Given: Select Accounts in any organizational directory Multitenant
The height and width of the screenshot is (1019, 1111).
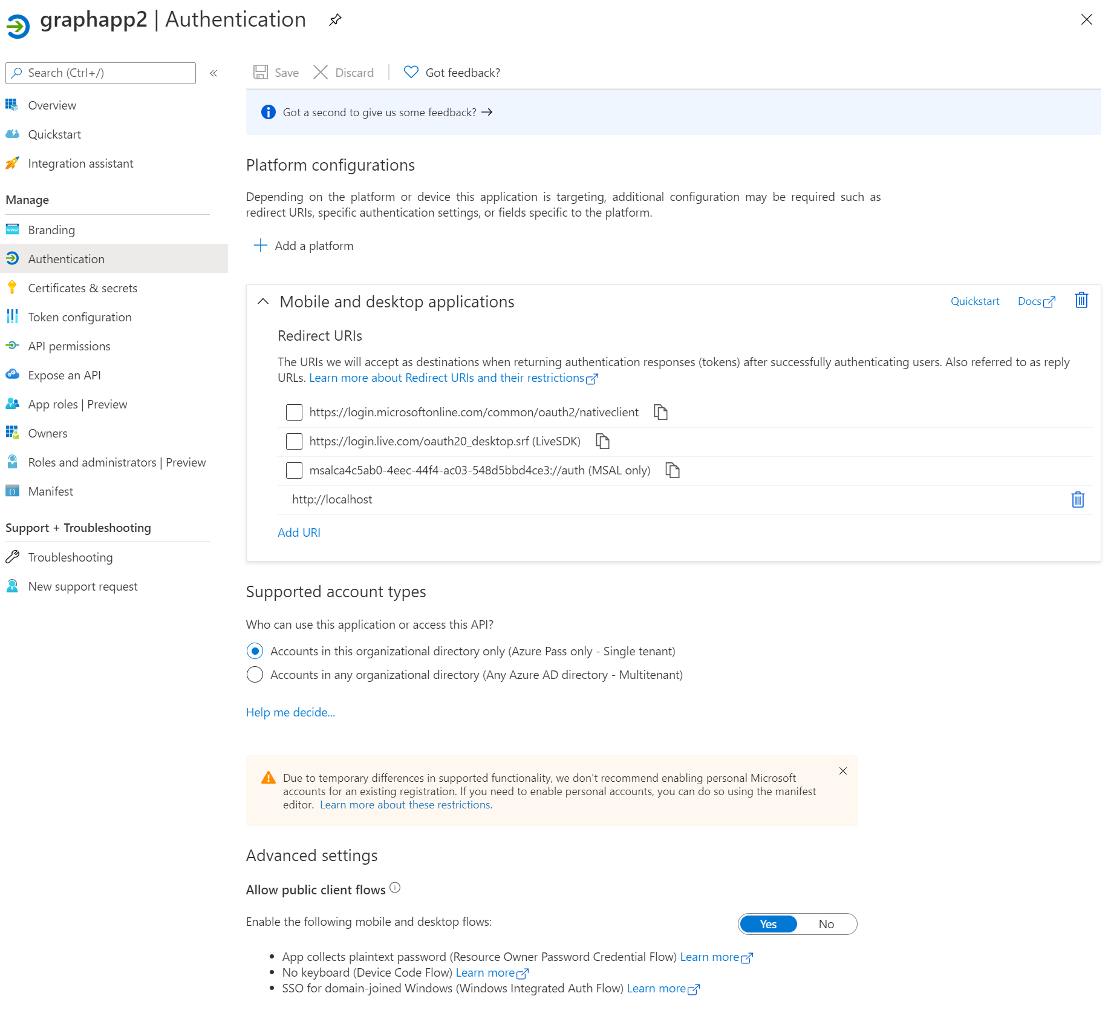Looking at the screenshot, I should pos(255,674).
